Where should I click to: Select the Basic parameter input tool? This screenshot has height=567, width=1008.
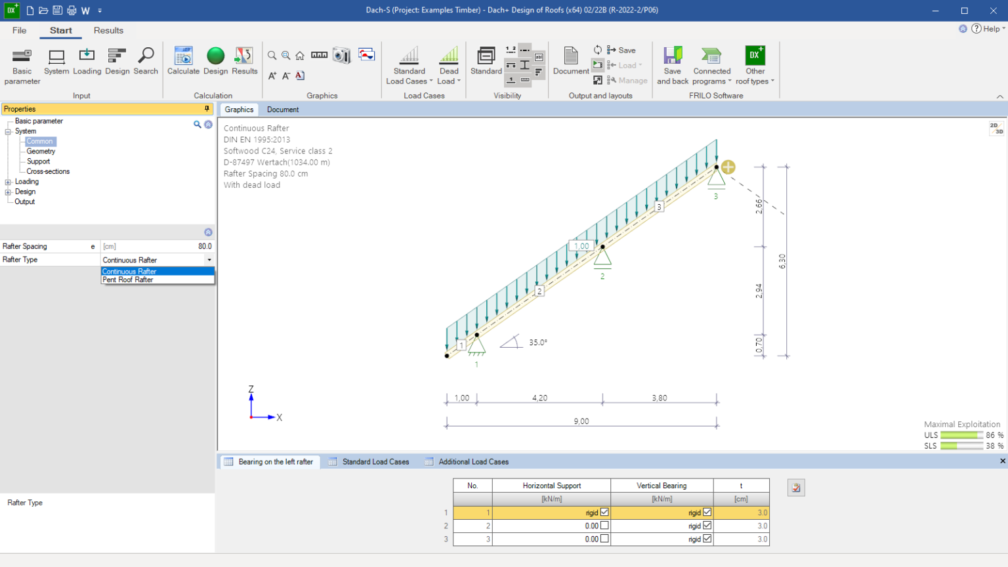pos(21,62)
